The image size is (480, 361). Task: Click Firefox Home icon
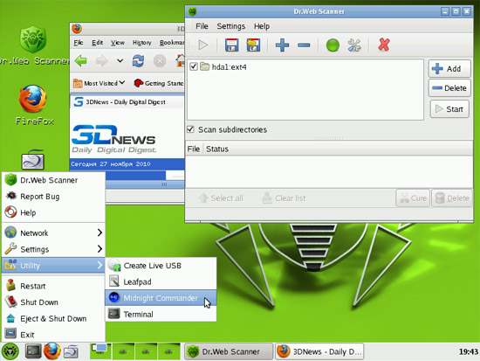[x=181, y=60]
